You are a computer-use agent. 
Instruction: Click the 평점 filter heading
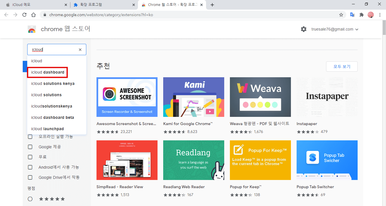[31, 188]
